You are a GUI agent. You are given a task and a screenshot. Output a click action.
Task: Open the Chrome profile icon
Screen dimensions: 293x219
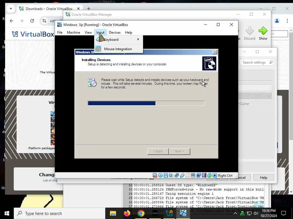tap(277, 21)
